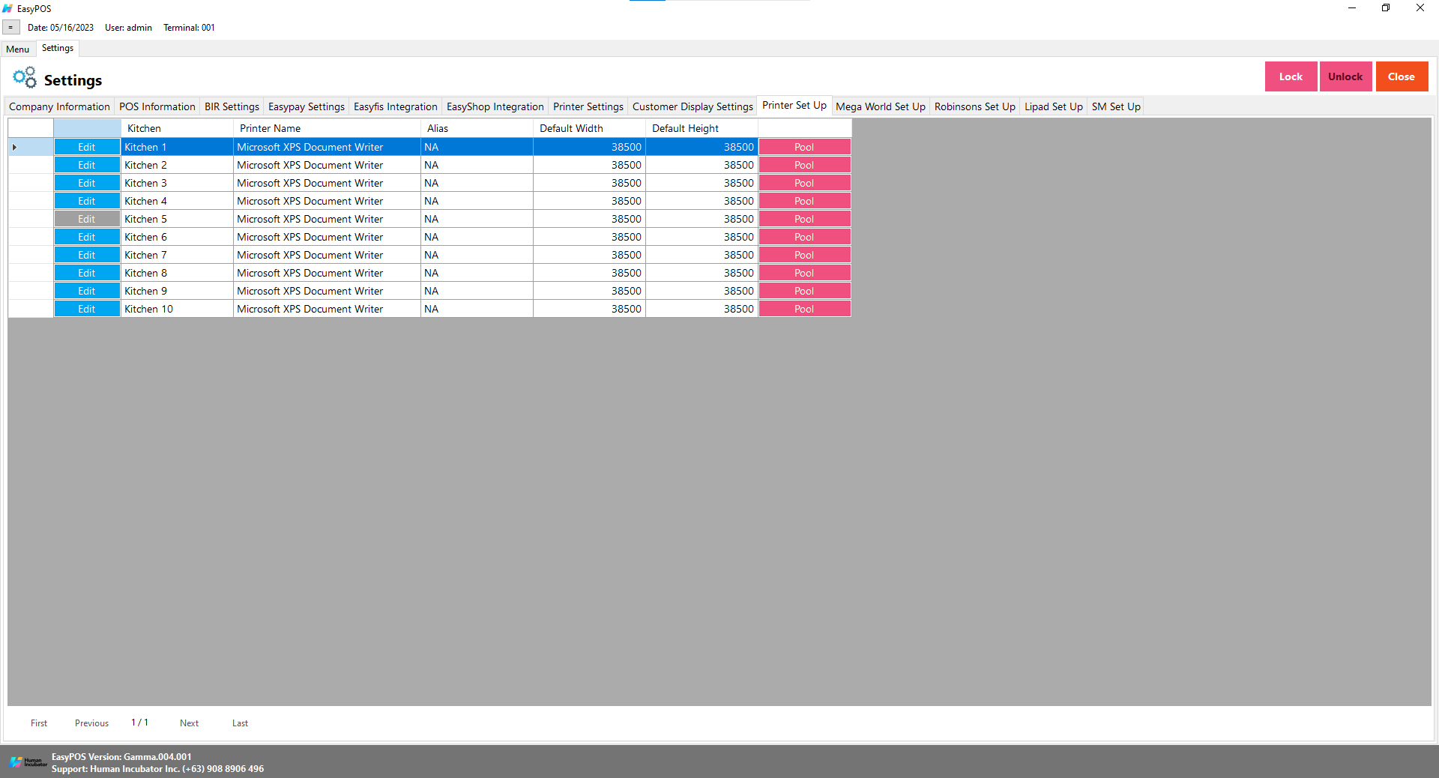Open Mega World Set Up tab

click(x=881, y=106)
